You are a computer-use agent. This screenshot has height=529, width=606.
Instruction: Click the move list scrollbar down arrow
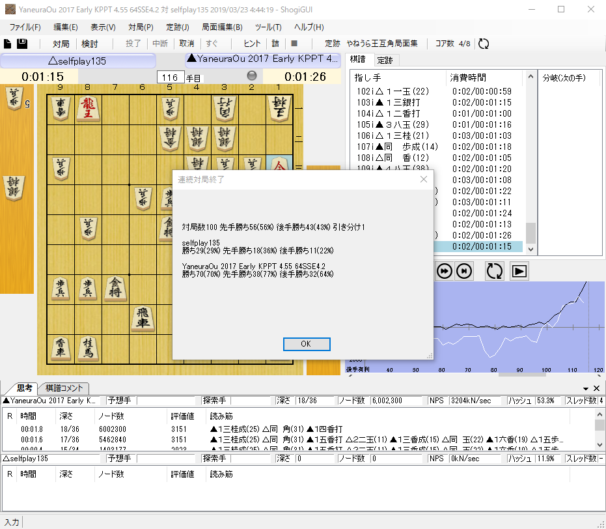pos(530,250)
